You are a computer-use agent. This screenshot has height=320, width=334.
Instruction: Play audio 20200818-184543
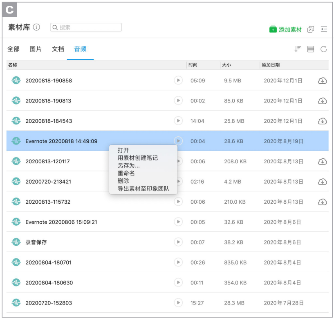click(x=178, y=121)
